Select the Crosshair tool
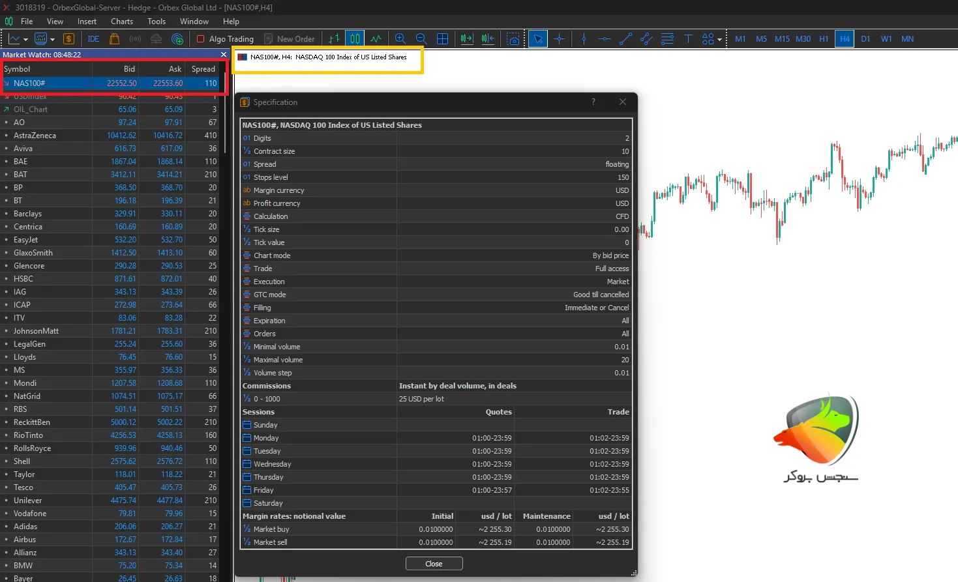Screen dimensions: 958x582 click(x=559, y=39)
